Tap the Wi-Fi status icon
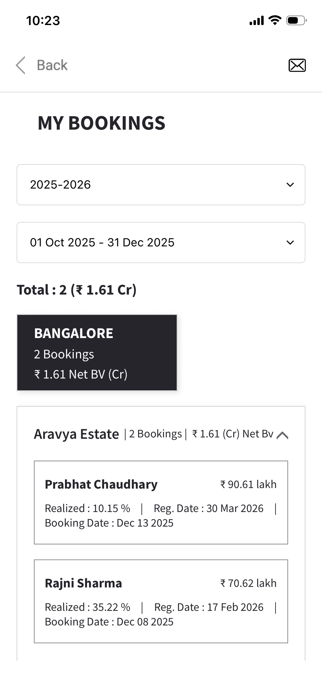322x697 pixels. click(274, 20)
